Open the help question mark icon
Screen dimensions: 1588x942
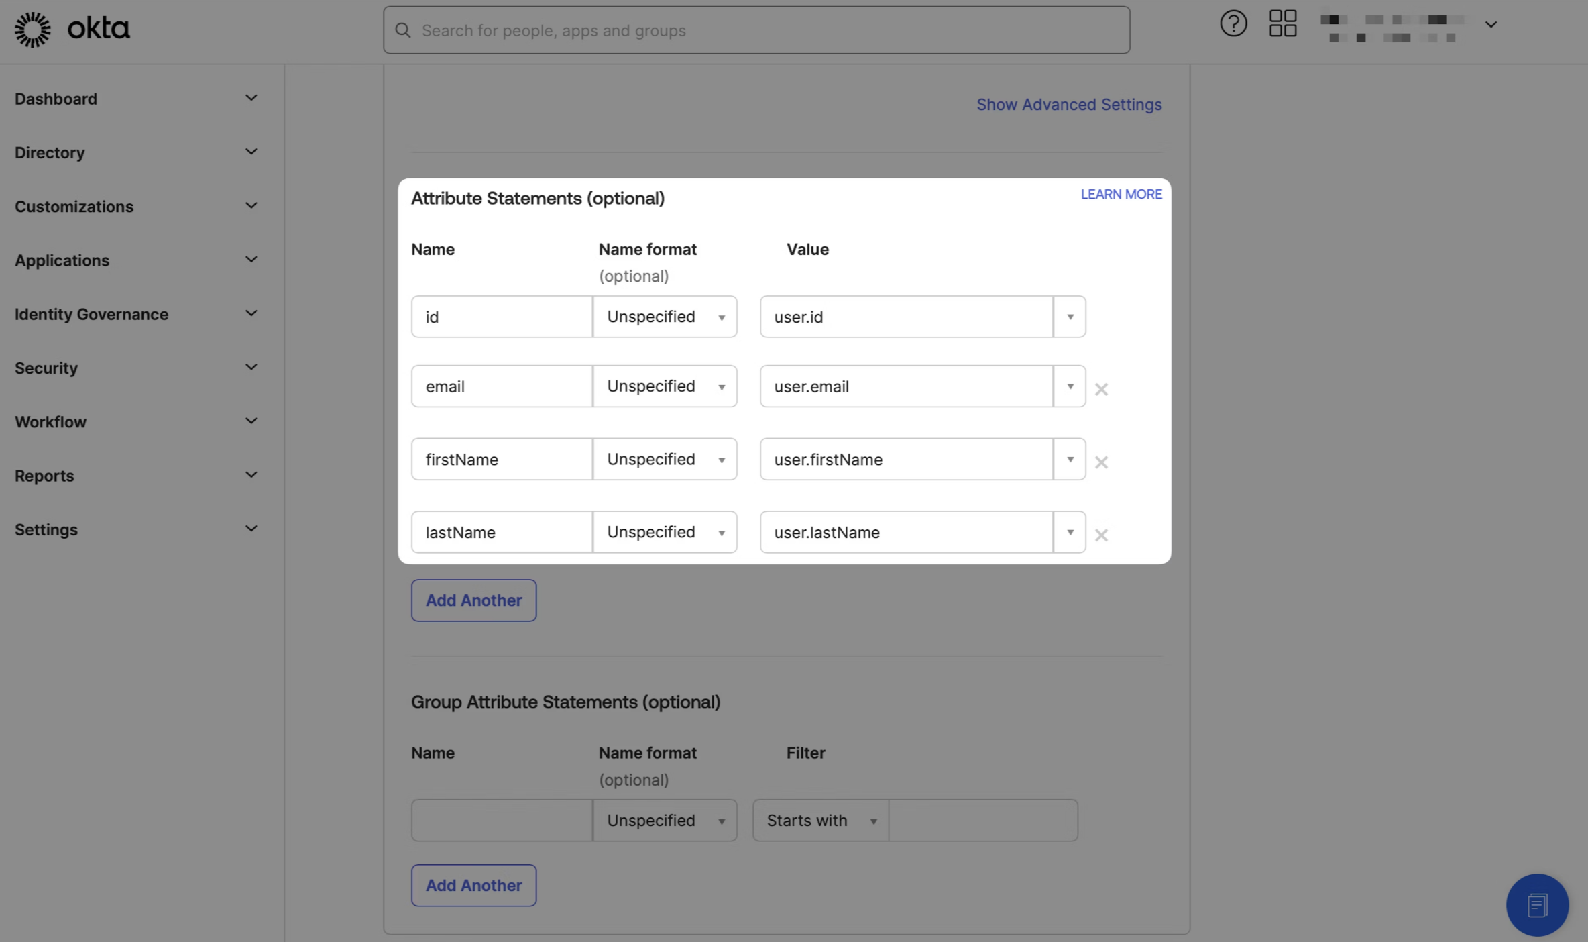coord(1233,24)
